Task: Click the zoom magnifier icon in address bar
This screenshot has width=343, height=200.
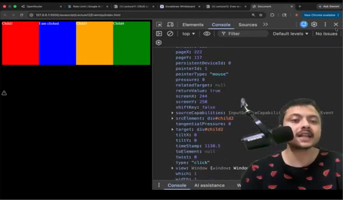Action: (x=253, y=15)
